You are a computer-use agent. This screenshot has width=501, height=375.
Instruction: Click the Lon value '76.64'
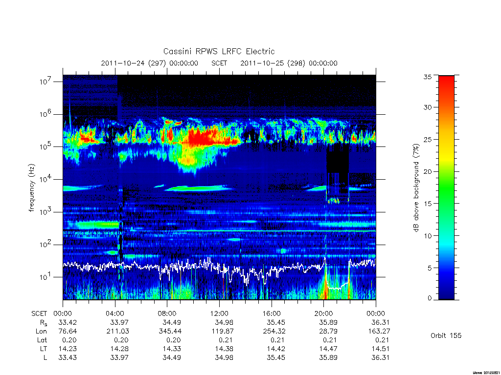pyautogui.click(x=68, y=332)
